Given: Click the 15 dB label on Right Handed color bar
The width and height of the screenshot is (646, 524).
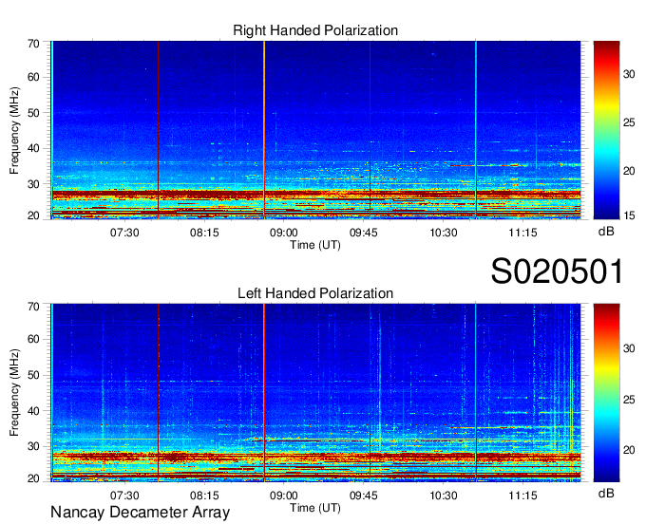Looking at the screenshot, I should pos(629,215).
